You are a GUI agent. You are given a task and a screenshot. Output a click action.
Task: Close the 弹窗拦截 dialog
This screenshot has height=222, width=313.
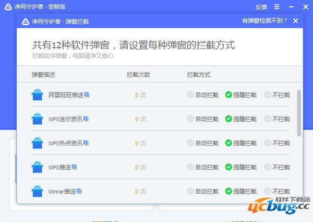click(x=296, y=21)
